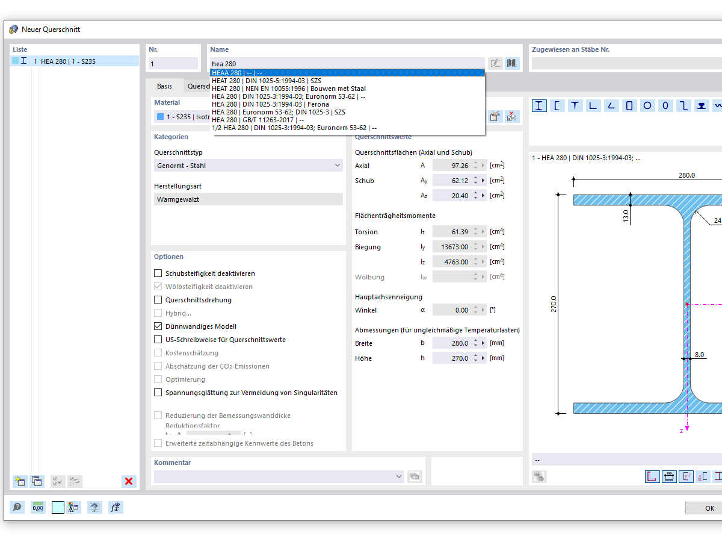
Task: Toggle Kostenschätzung checkbox
Action: coord(158,353)
